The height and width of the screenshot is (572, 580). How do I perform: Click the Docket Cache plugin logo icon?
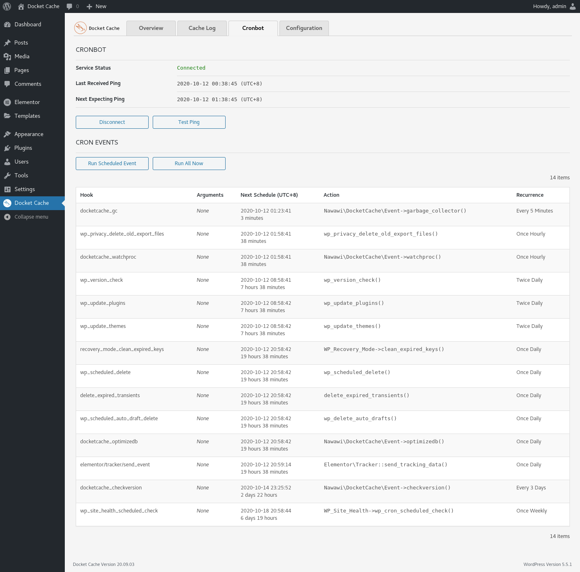coord(80,28)
